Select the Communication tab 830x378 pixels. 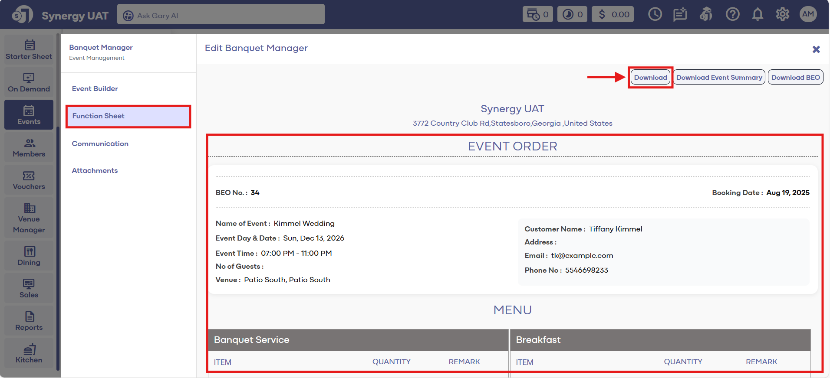click(x=100, y=143)
